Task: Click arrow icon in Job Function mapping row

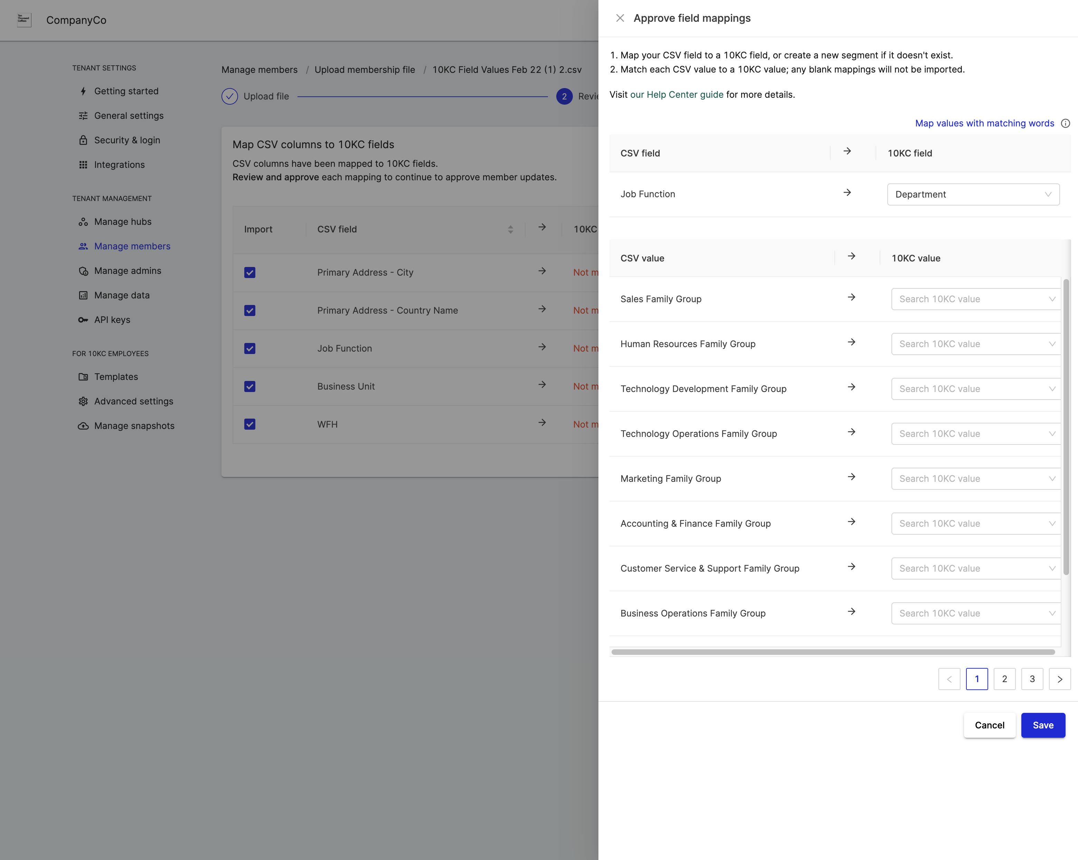Action: click(847, 192)
